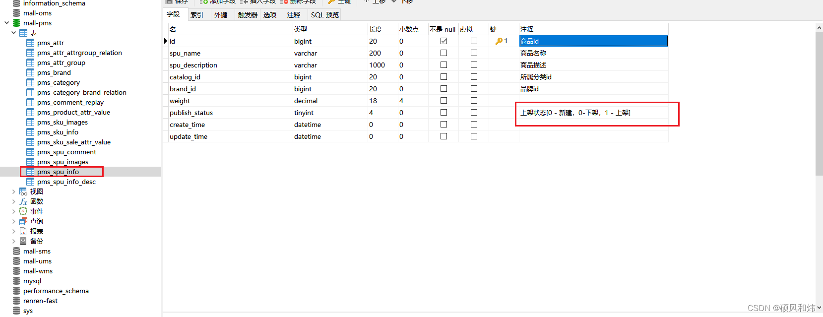Click the mall-ums database icon

point(16,261)
